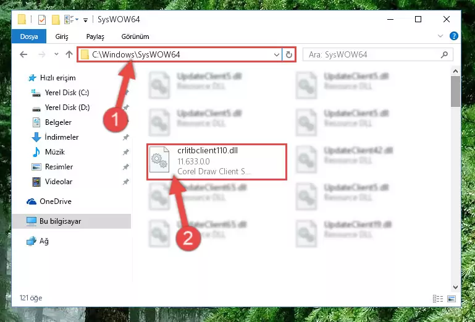The image size is (475, 322).
Task: Unpin Resimler using its pin icon
Action: point(126,167)
